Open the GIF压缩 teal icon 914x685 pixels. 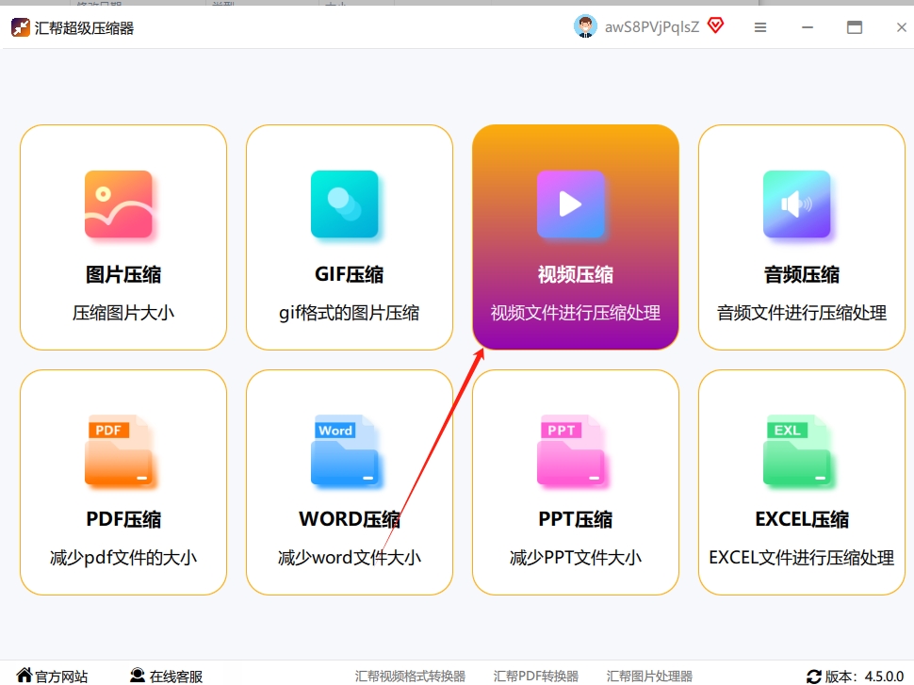[x=345, y=204]
